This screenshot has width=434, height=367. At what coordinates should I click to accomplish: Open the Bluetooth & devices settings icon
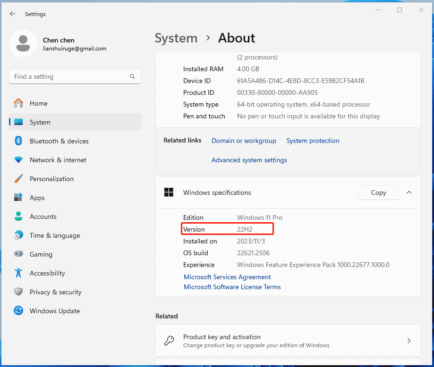pyautogui.click(x=18, y=141)
